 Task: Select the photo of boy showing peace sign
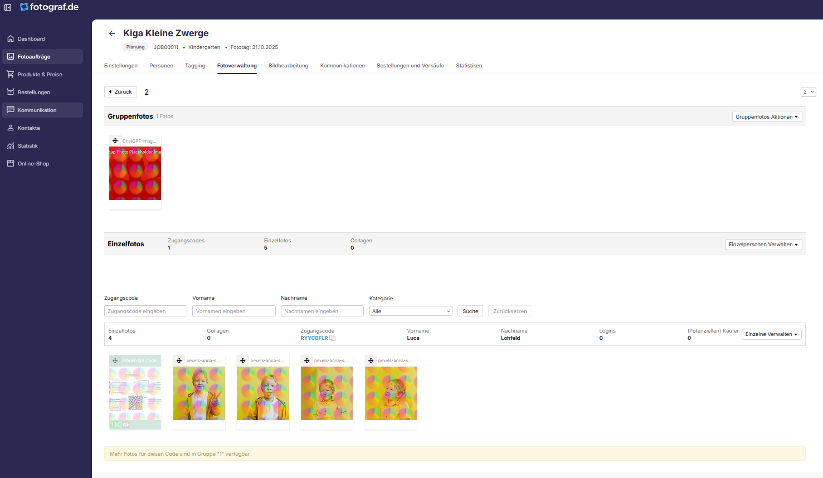[x=199, y=393]
